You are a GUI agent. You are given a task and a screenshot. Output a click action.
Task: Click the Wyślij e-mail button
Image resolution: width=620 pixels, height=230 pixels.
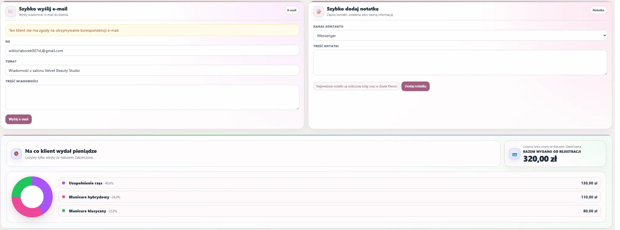click(18, 119)
